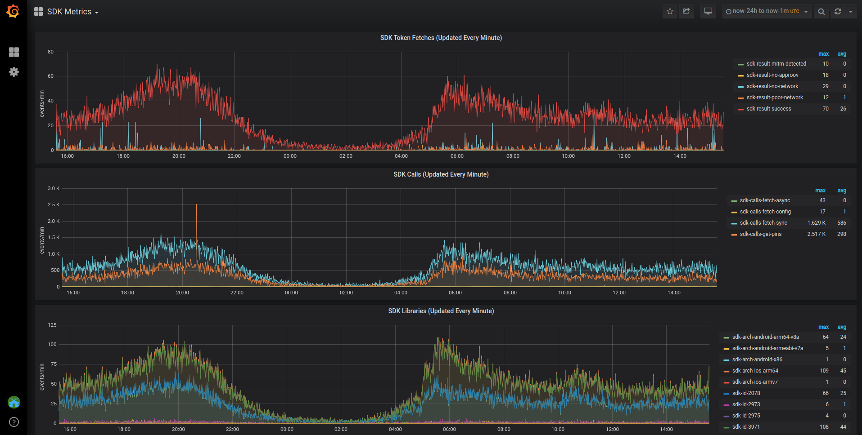Enable TV cycle view mode

point(708,11)
